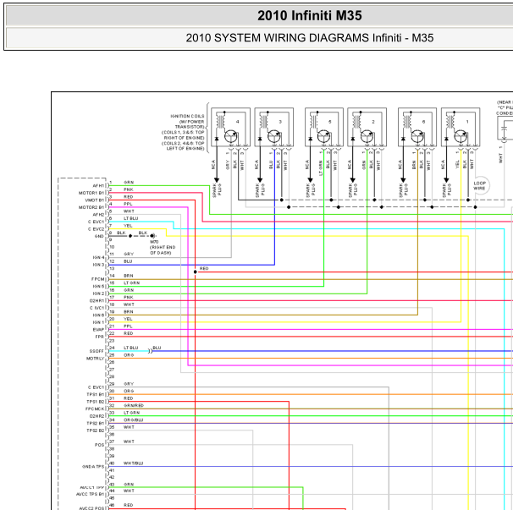Click the 'IGN 3' pin label
This screenshot has width=513, height=510.
tap(98, 265)
